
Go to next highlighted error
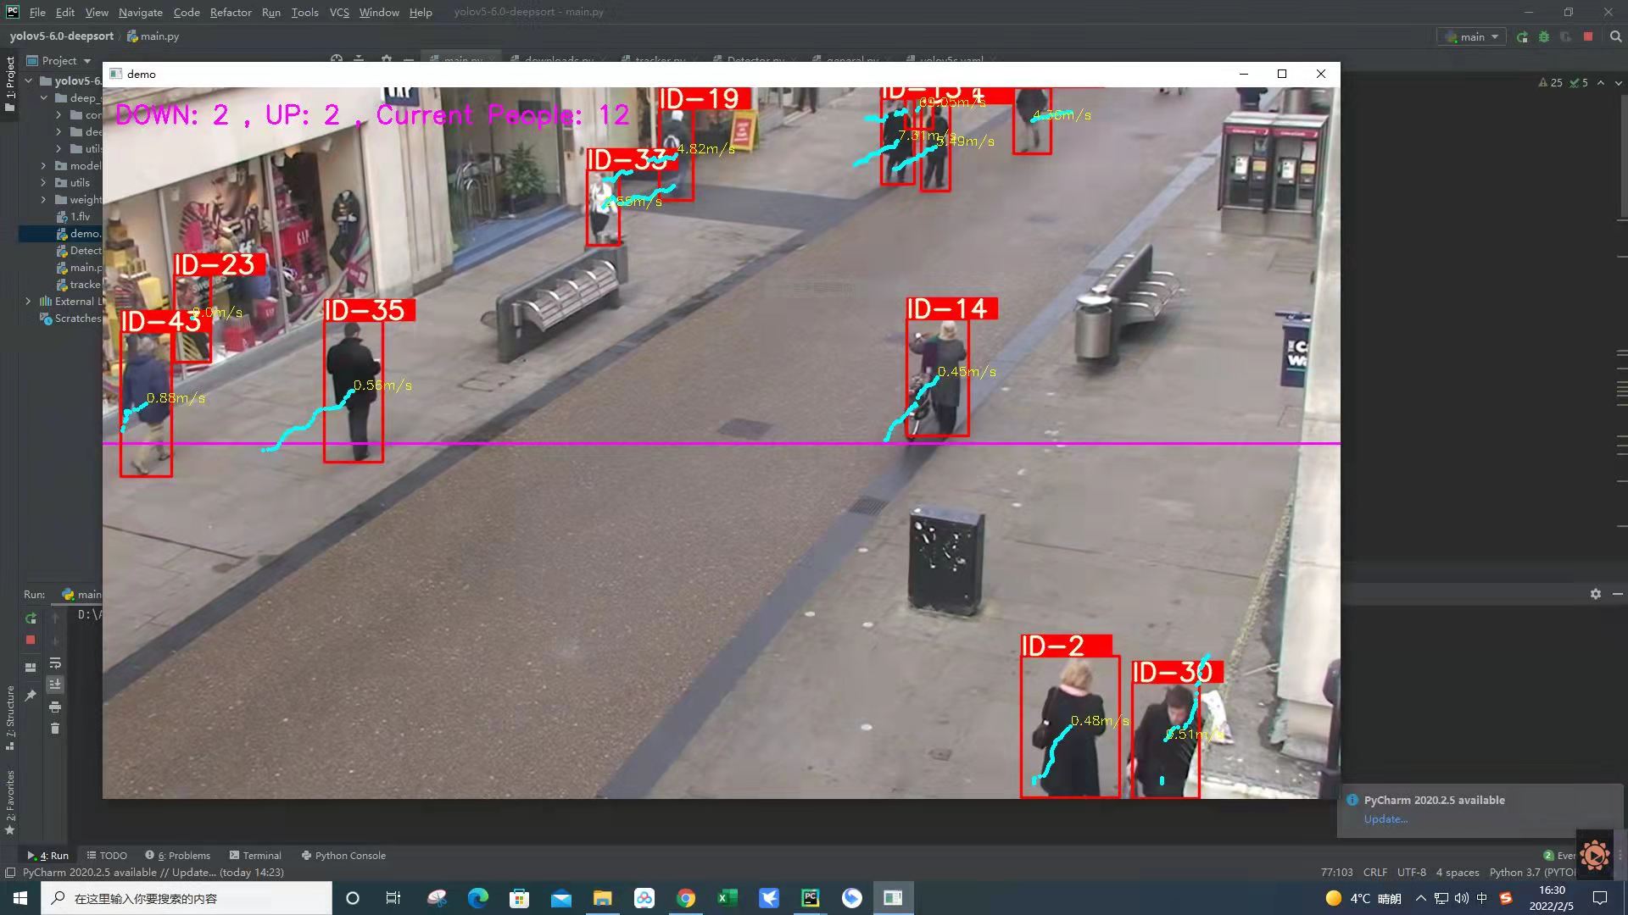pyautogui.click(x=1619, y=83)
